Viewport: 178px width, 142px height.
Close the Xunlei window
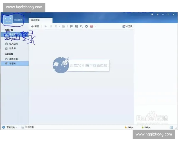pyautogui.click(x=173, y=14)
